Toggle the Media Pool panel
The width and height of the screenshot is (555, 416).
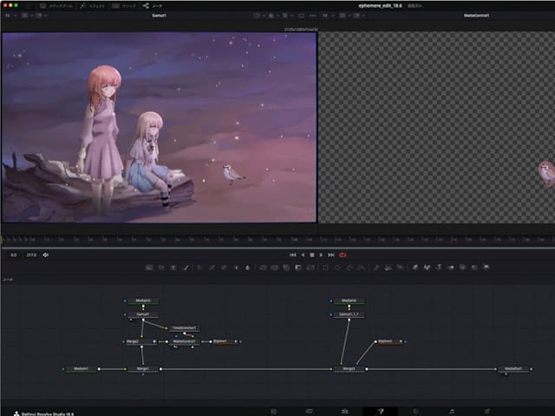(56, 6)
